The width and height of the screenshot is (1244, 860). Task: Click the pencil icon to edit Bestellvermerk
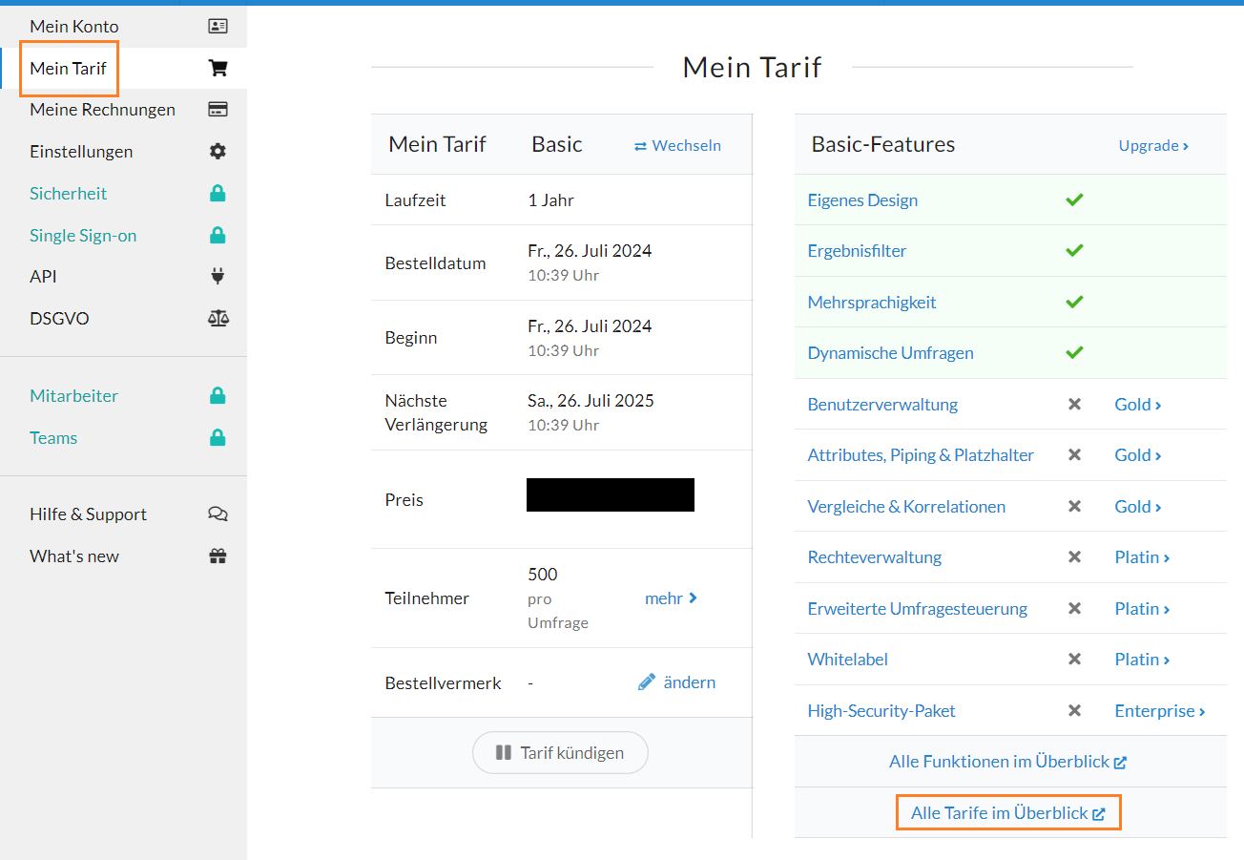pyautogui.click(x=647, y=682)
